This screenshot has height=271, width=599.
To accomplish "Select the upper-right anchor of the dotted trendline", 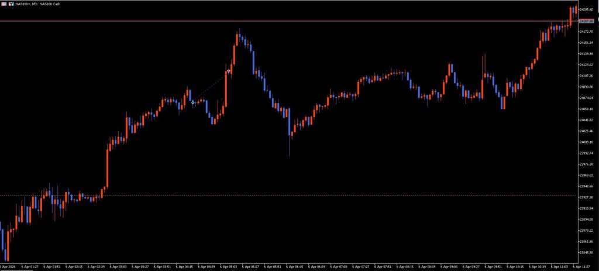I will [229, 71].
